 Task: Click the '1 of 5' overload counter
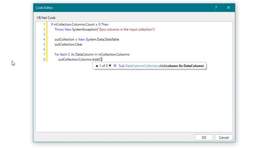point(104,66)
